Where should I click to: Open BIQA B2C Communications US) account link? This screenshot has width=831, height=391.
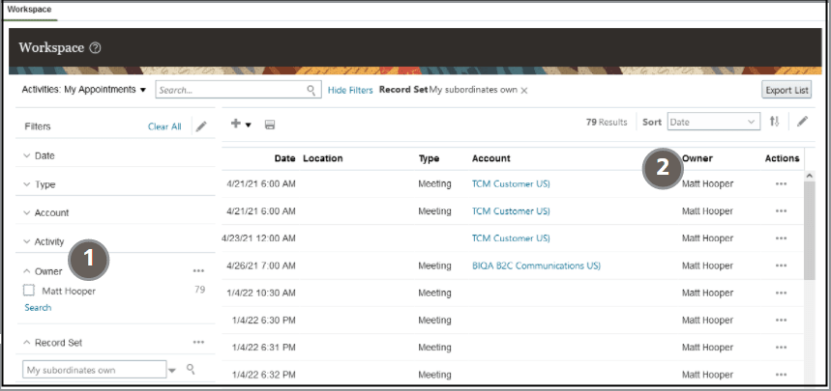click(536, 265)
